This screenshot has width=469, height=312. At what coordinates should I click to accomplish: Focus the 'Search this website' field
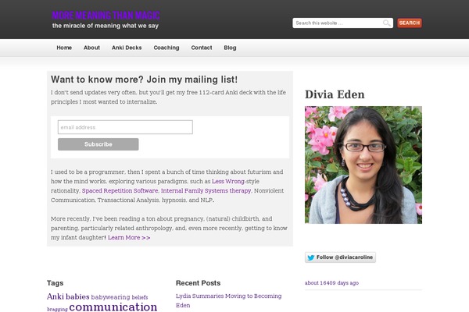(343, 23)
